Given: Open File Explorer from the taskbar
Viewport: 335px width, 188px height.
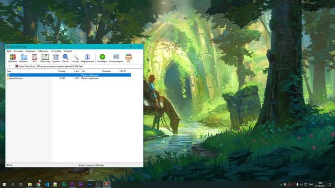Looking at the screenshot, I should click(x=30, y=184).
